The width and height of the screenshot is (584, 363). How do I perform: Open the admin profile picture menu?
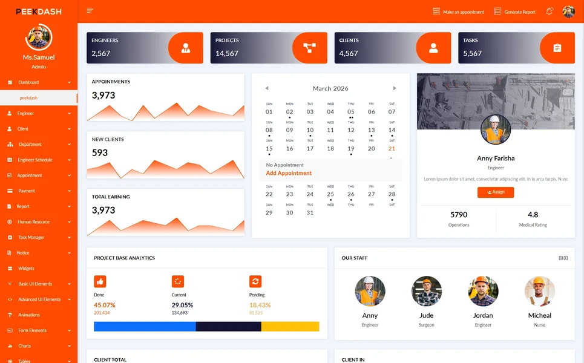tap(568, 11)
